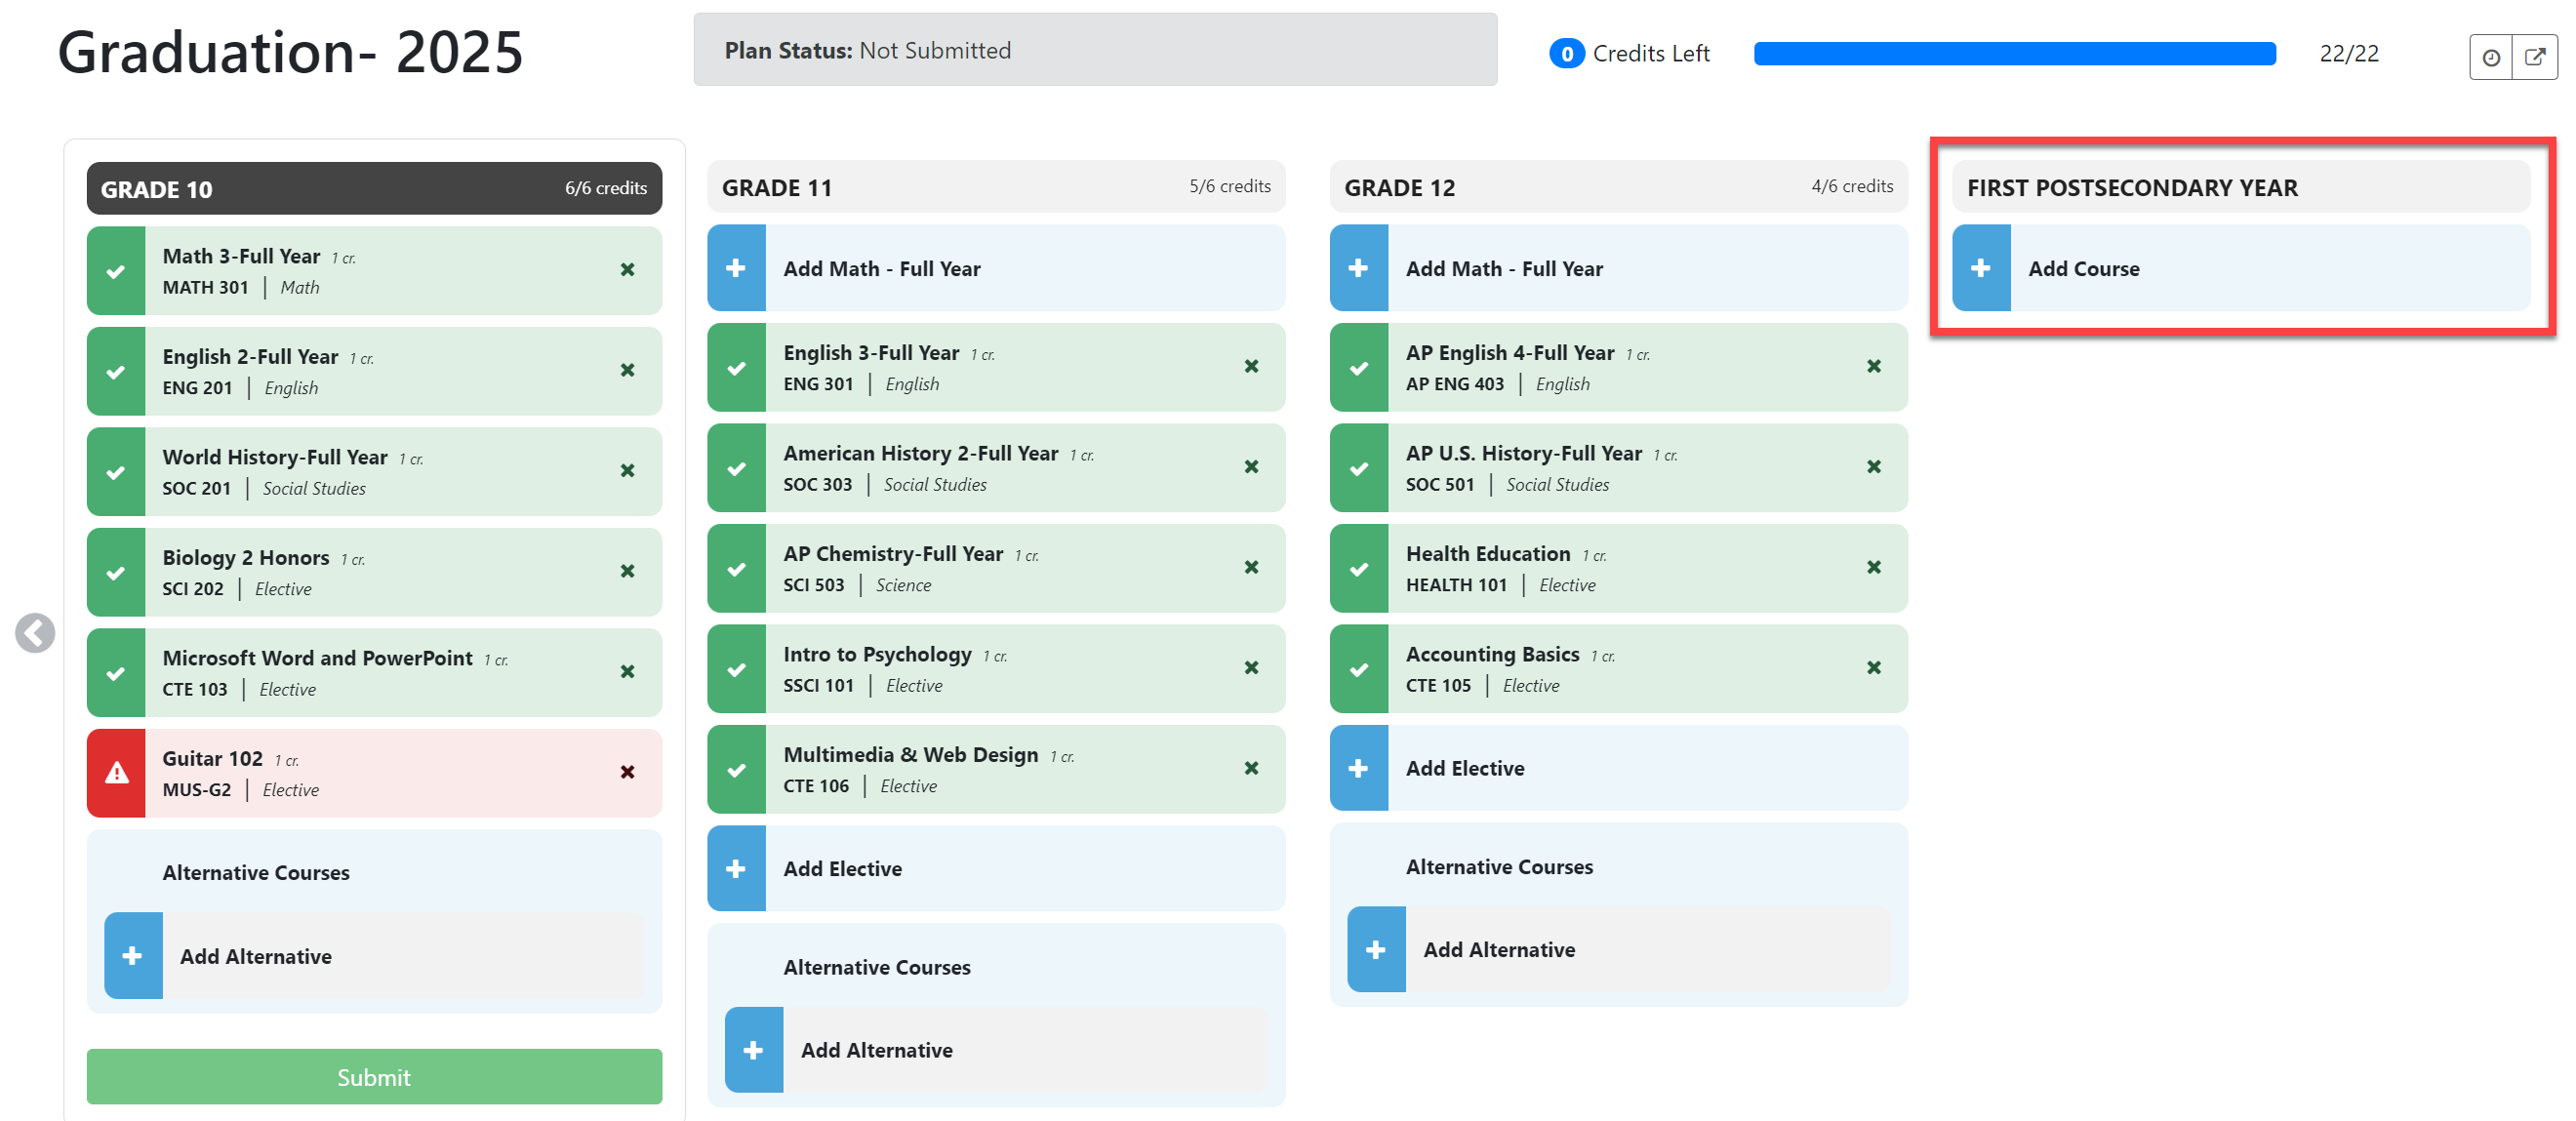Click the Guitar 102 red warning icon

tap(116, 773)
